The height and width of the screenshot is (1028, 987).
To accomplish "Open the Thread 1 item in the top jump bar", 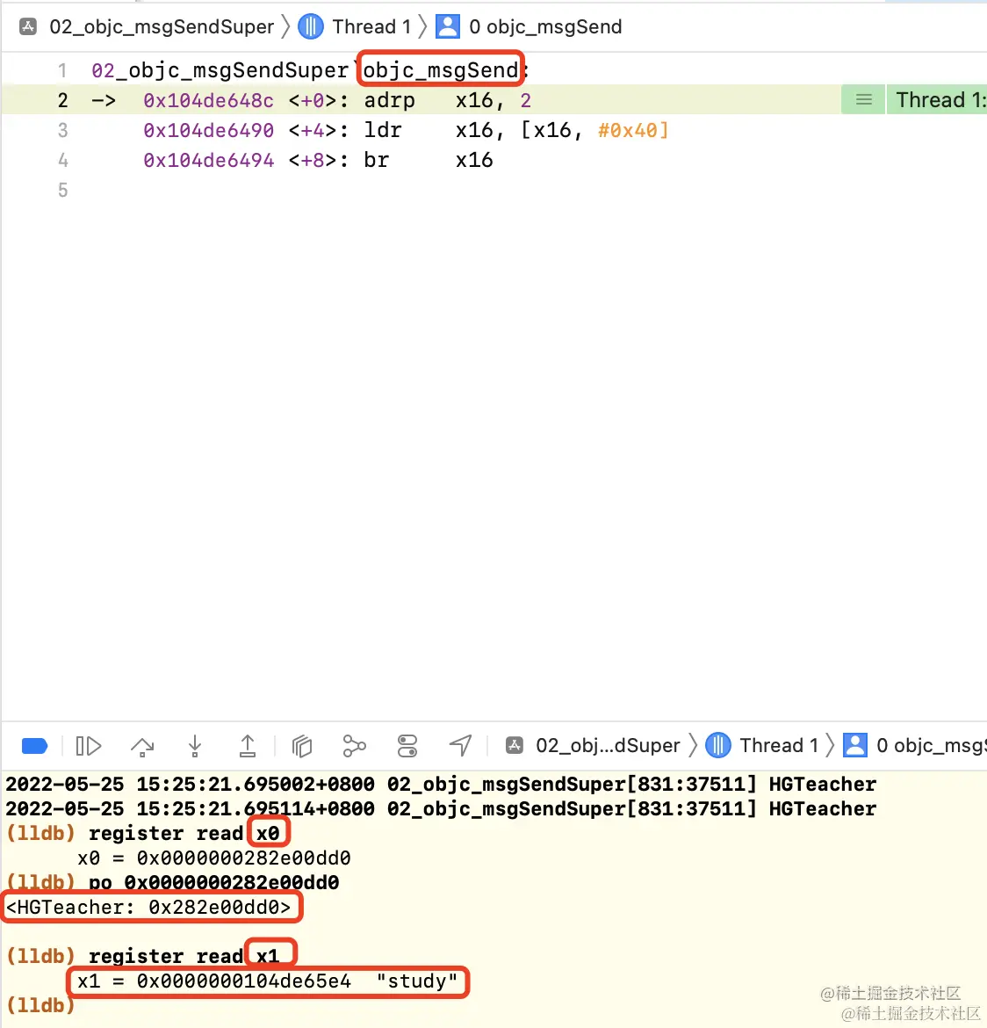I will (371, 27).
